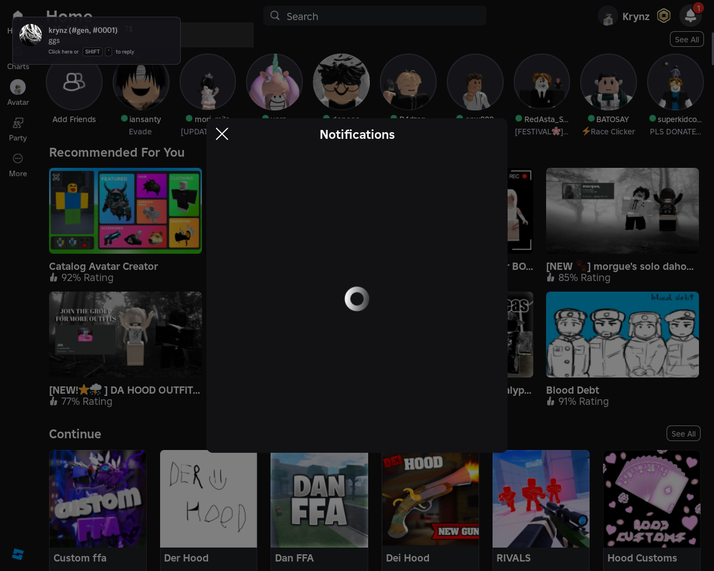This screenshot has width=714, height=571.
Task: Open the pink unicorn friend avatar
Action: (x=274, y=82)
